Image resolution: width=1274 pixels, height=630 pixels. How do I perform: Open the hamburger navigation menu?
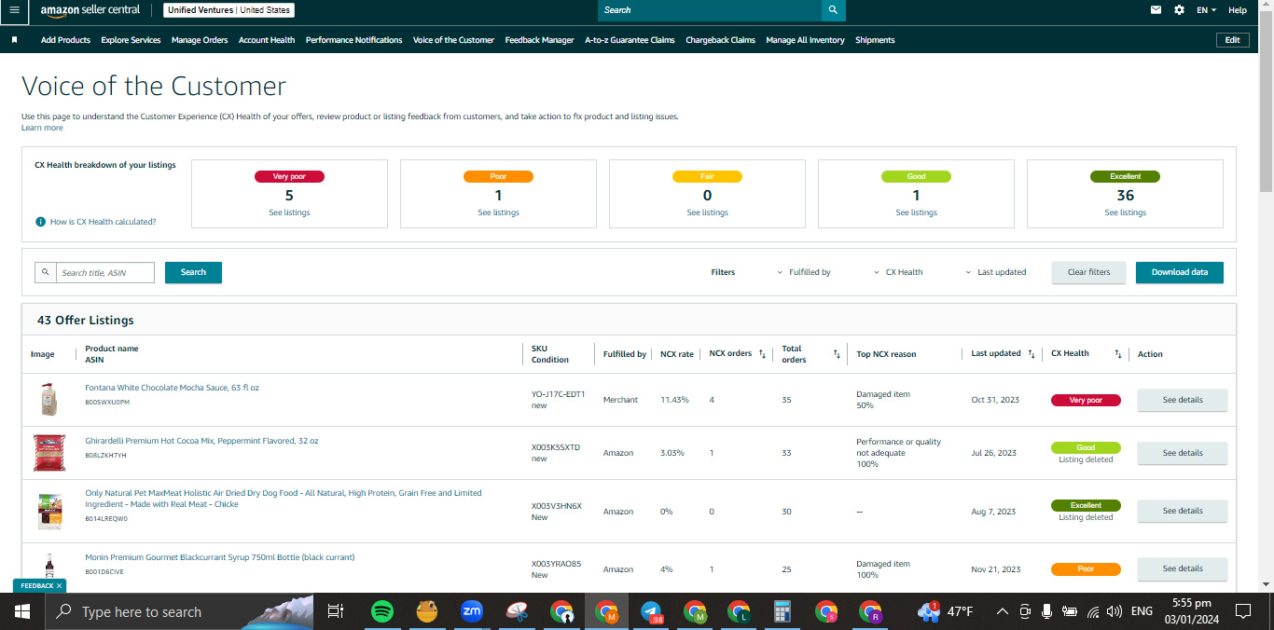(13, 10)
